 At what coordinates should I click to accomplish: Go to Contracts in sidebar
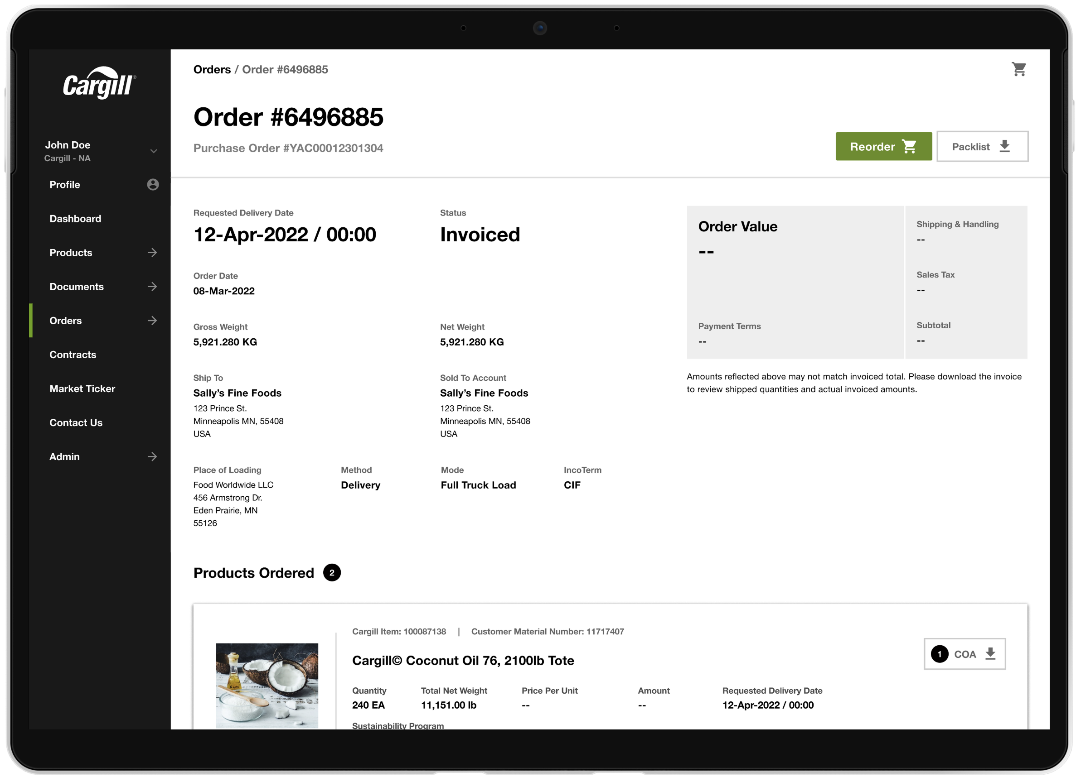[x=73, y=355]
